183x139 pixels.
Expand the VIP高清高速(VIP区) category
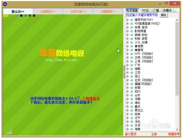(x=127, y=23)
